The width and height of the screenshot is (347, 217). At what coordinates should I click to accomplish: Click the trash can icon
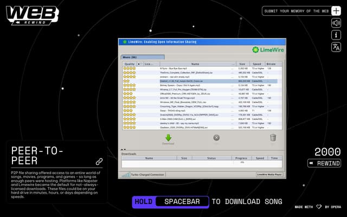273,137
